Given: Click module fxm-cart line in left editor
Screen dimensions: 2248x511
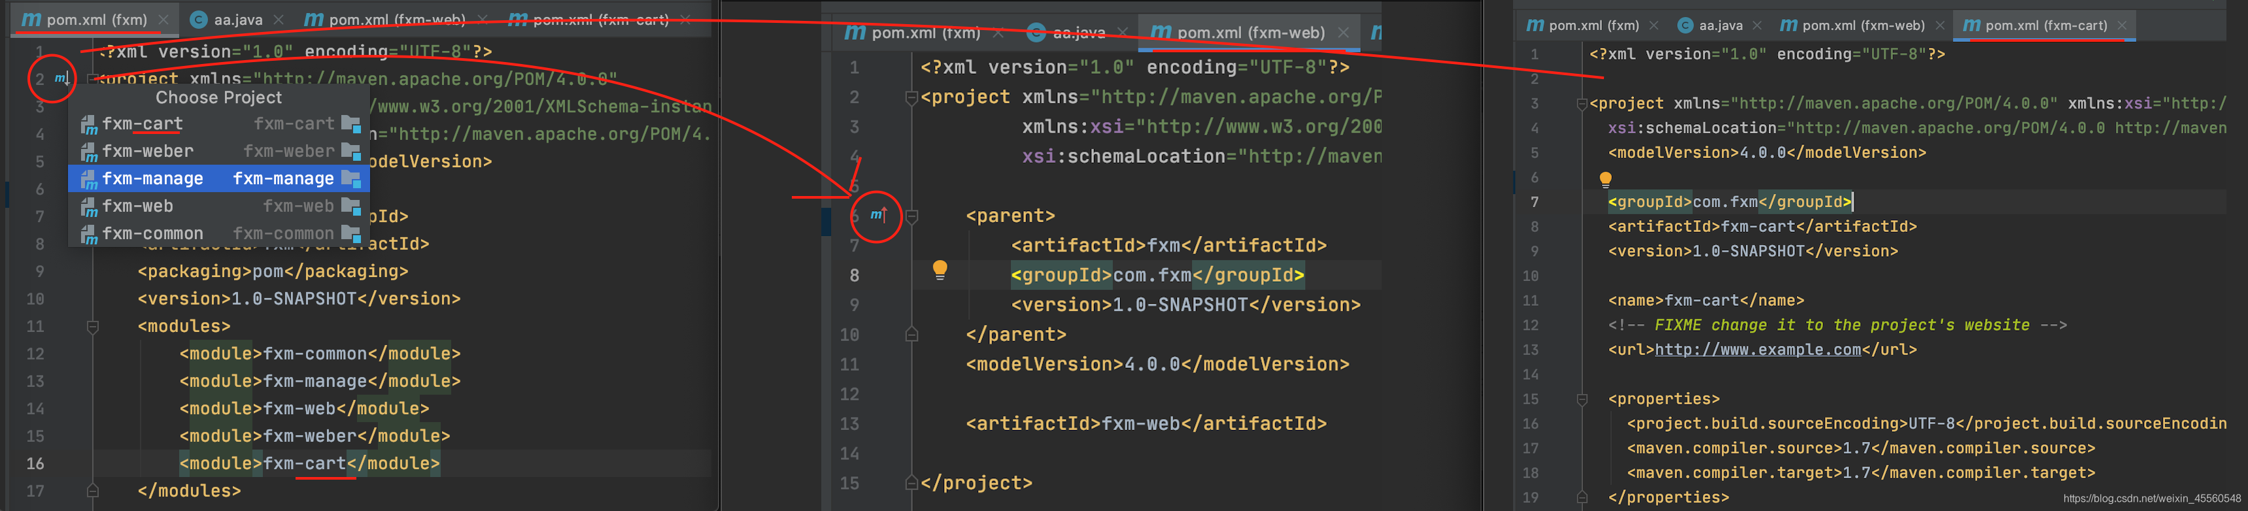Looking at the screenshot, I should pos(309,463).
